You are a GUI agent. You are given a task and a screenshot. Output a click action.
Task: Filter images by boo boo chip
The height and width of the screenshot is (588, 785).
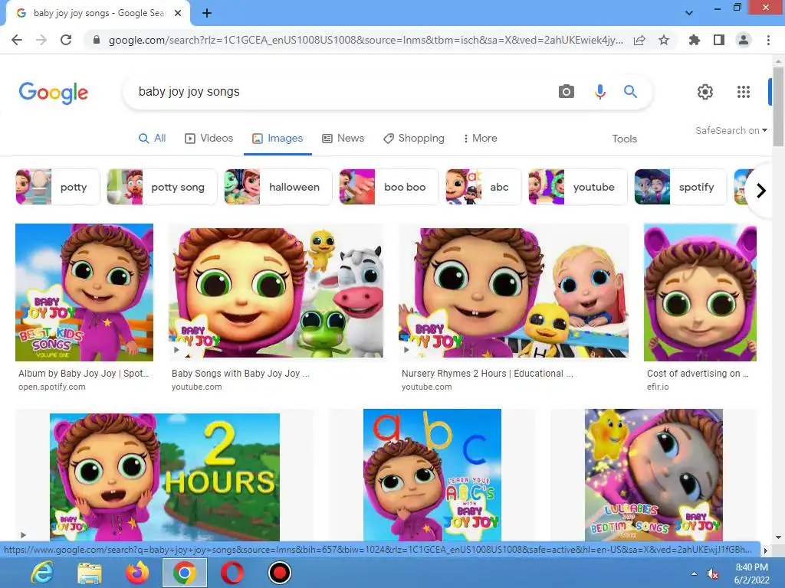389,187
